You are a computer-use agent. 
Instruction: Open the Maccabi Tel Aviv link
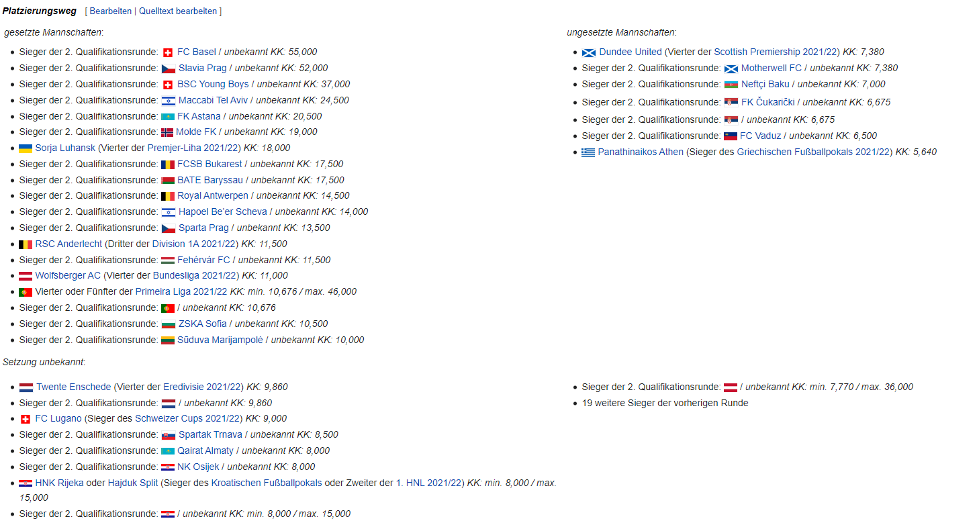(x=213, y=101)
